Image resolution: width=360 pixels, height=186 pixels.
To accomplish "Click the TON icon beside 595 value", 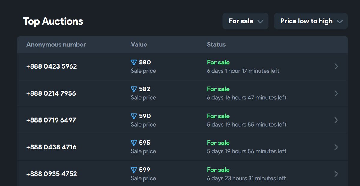I will [x=134, y=143].
